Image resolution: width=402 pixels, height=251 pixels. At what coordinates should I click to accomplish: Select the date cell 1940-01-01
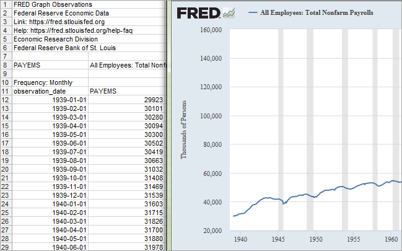[50, 204]
